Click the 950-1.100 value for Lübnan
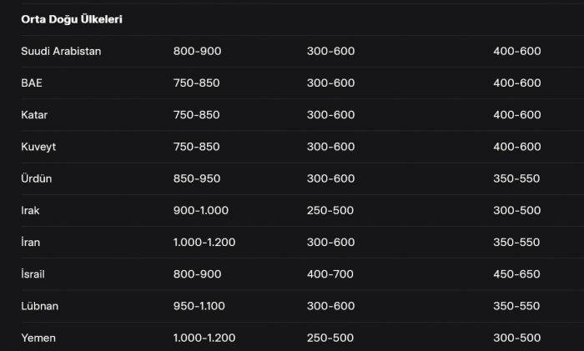 coord(199,306)
